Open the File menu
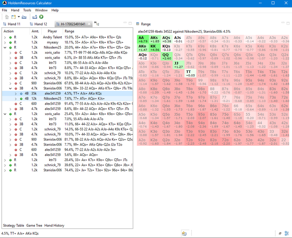 click(5, 10)
